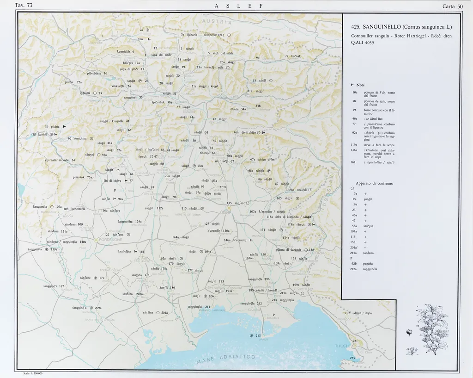Click the flag marker next to point 10a
This screenshot has width=473, height=378.
click(x=149, y=39)
